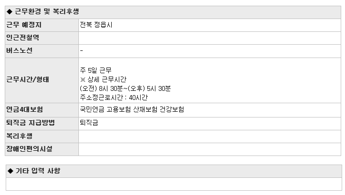
Task: Select the 퇴직금 지급방법 label
Action: pyautogui.click(x=30, y=123)
